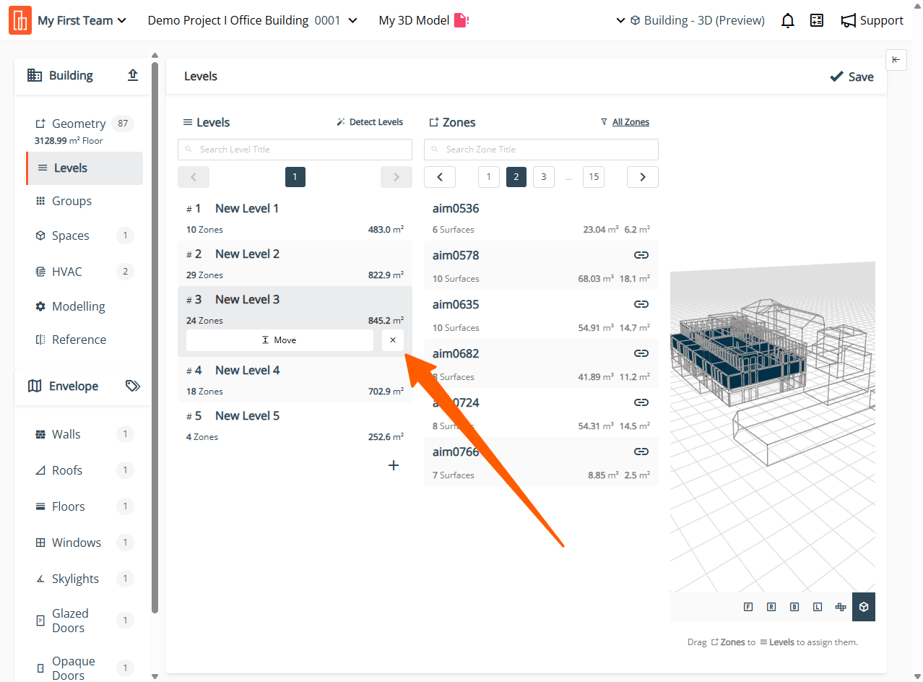Viewport: 923px width, 682px height.
Task: Add a new level with plus icon
Action: pyautogui.click(x=394, y=465)
